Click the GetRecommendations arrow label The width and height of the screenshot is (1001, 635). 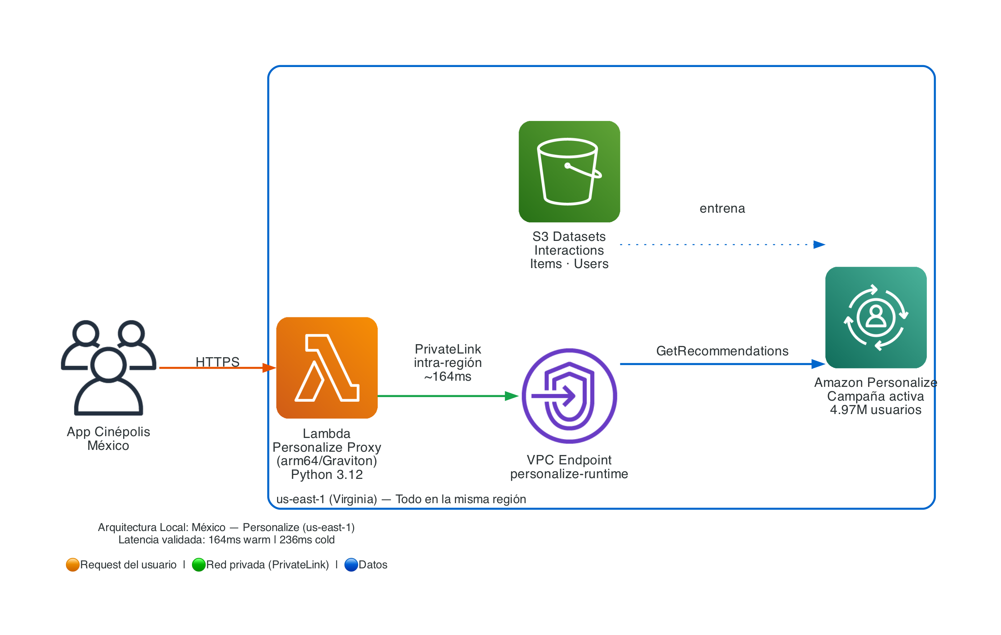[722, 351]
